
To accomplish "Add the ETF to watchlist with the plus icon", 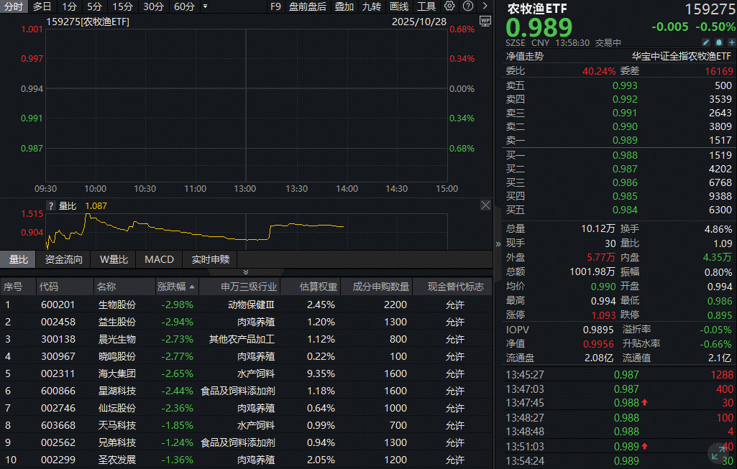I will point(731,42).
